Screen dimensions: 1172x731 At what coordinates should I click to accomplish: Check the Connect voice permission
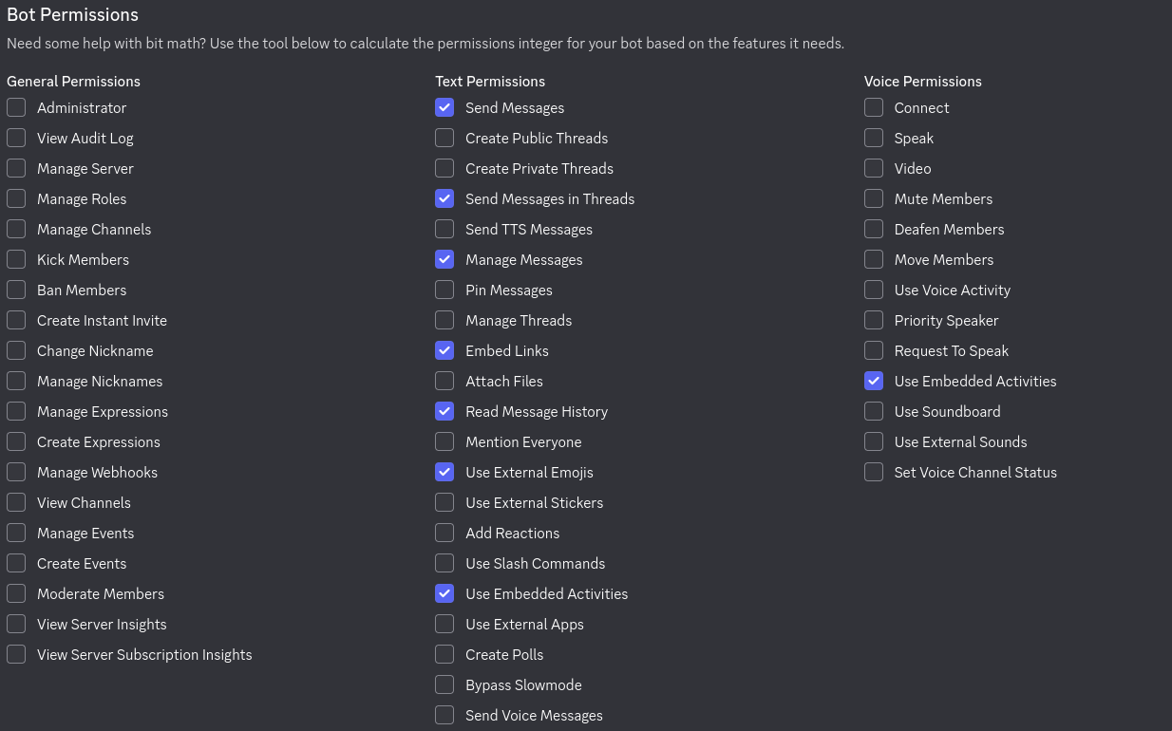(x=874, y=107)
